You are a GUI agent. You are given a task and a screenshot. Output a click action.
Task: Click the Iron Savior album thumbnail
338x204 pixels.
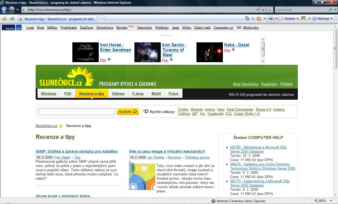coord(148,52)
